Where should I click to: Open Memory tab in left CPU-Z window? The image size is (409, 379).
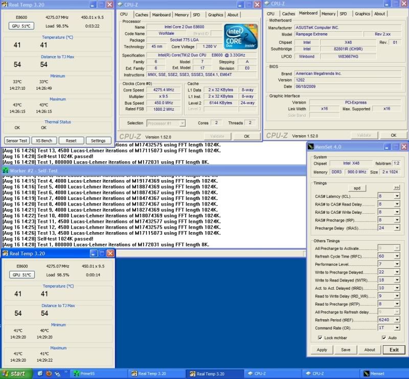[181, 15]
